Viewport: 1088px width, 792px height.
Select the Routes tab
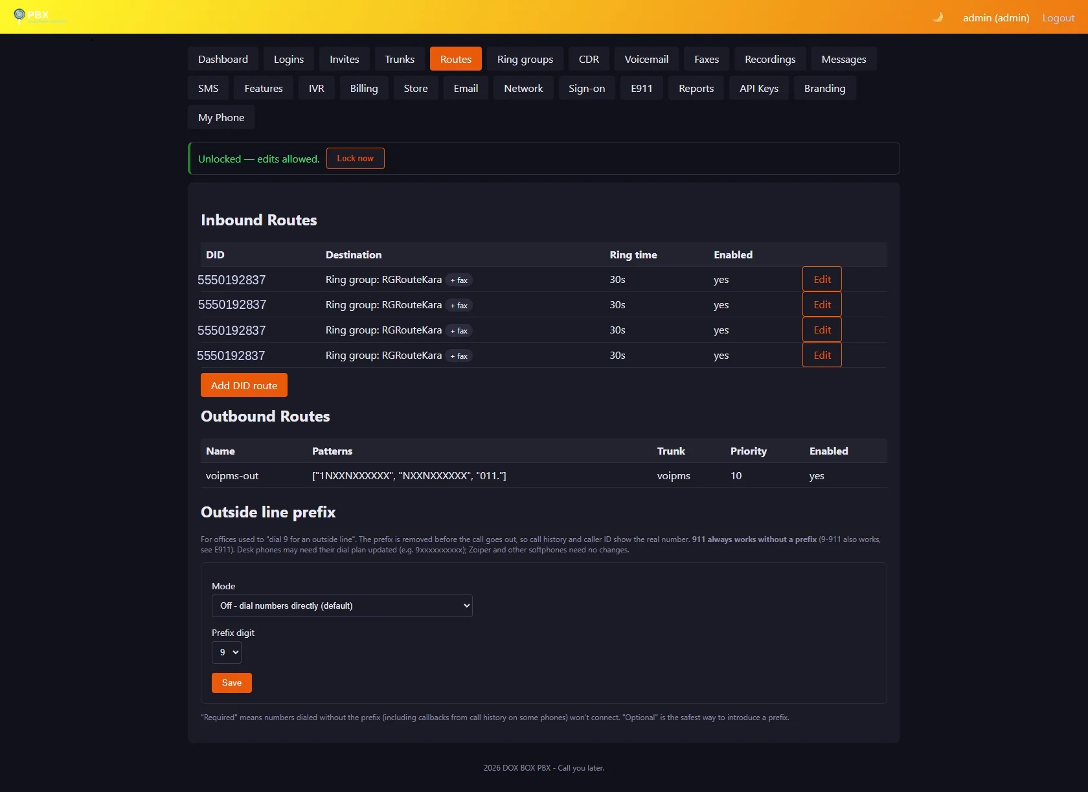coord(456,59)
